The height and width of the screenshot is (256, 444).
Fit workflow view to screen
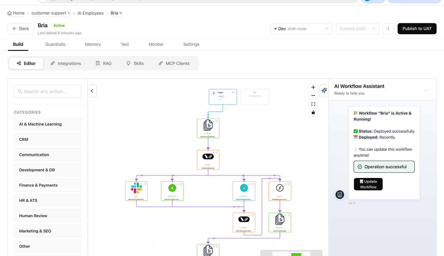pos(313,104)
